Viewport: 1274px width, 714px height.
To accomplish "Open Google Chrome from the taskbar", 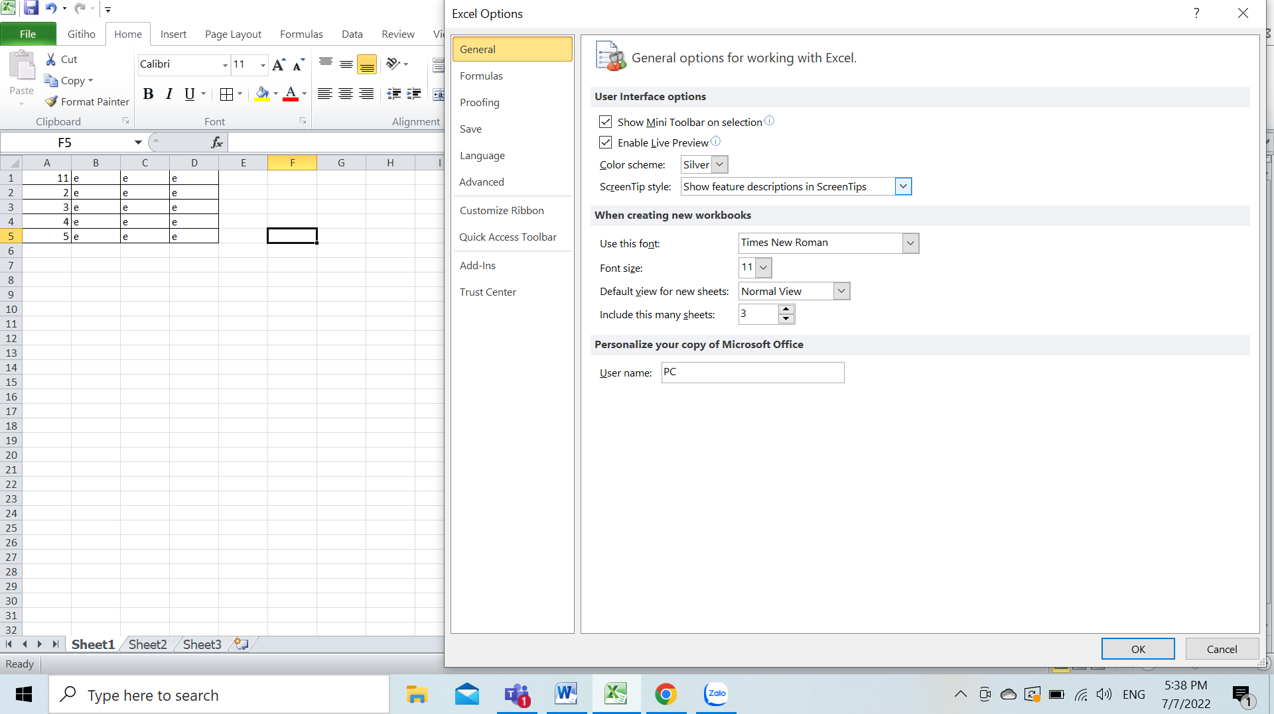I will [666, 694].
